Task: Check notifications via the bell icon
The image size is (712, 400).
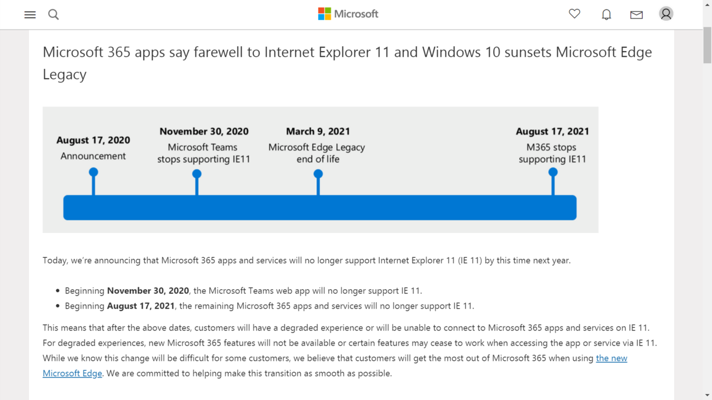Action: pos(606,14)
